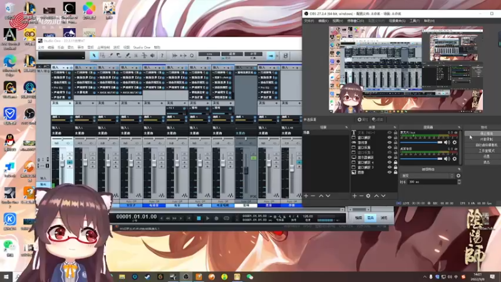501x282 pixels.
Task: Click the transition duration stepper arrows
Action: click(x=459, y=182)
